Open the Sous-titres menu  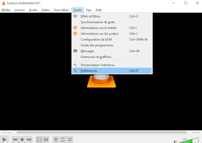pos(61,10)
